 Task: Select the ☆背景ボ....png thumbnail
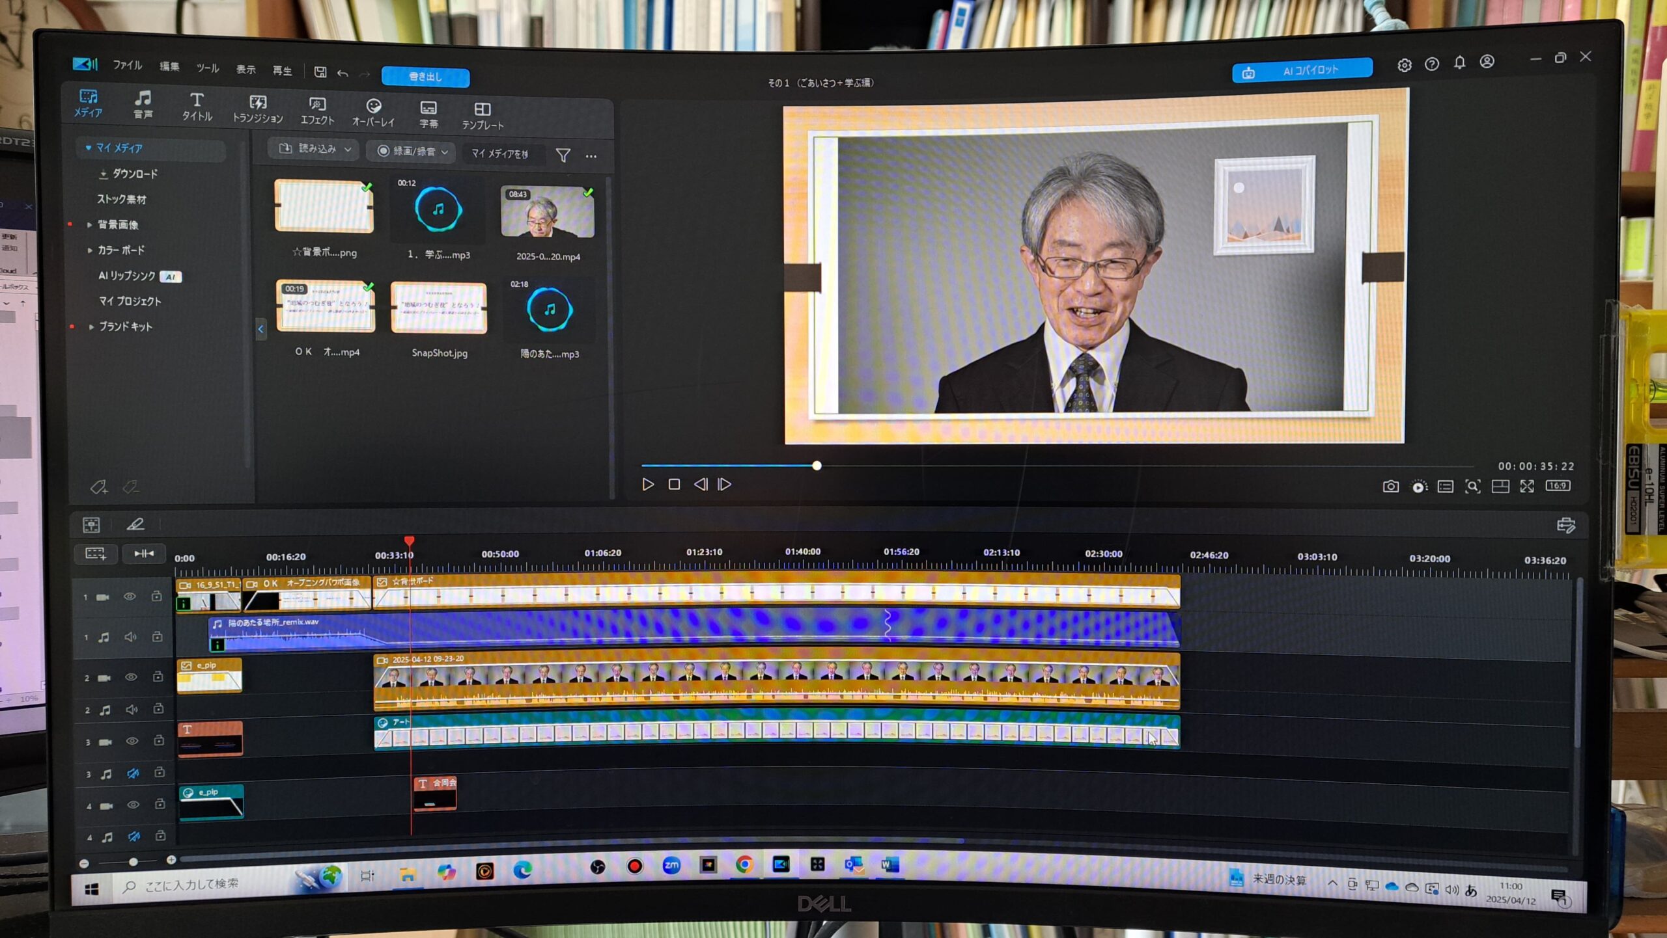324,206
